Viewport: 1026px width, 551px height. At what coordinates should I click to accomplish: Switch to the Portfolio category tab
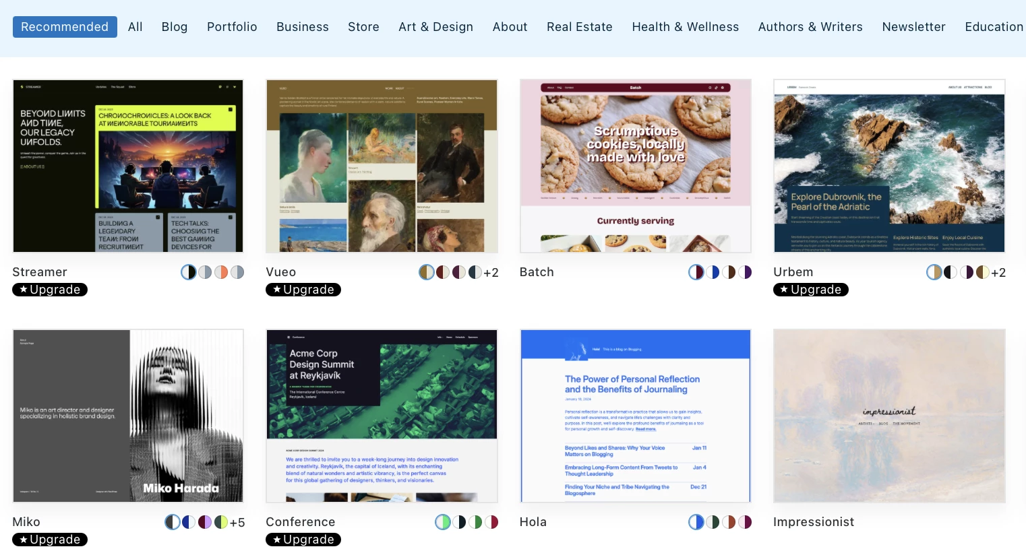[x=232, y=27]
